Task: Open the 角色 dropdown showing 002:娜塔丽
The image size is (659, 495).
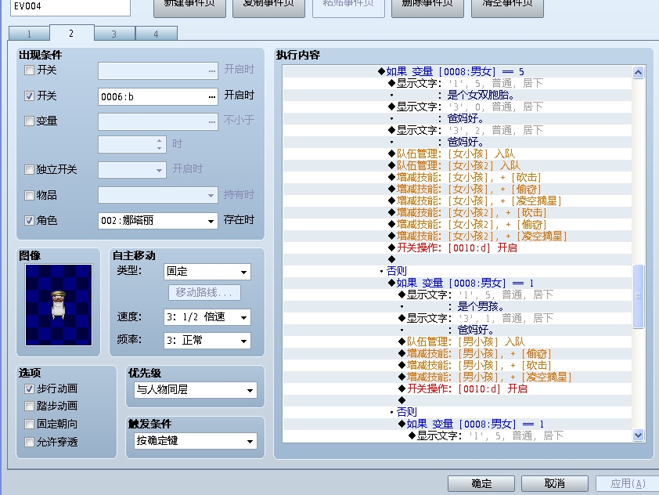Action: click(158, 220)
